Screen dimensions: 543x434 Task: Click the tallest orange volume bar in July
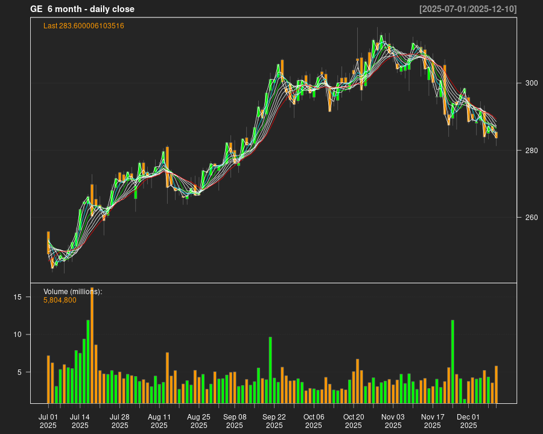(92, 347)
